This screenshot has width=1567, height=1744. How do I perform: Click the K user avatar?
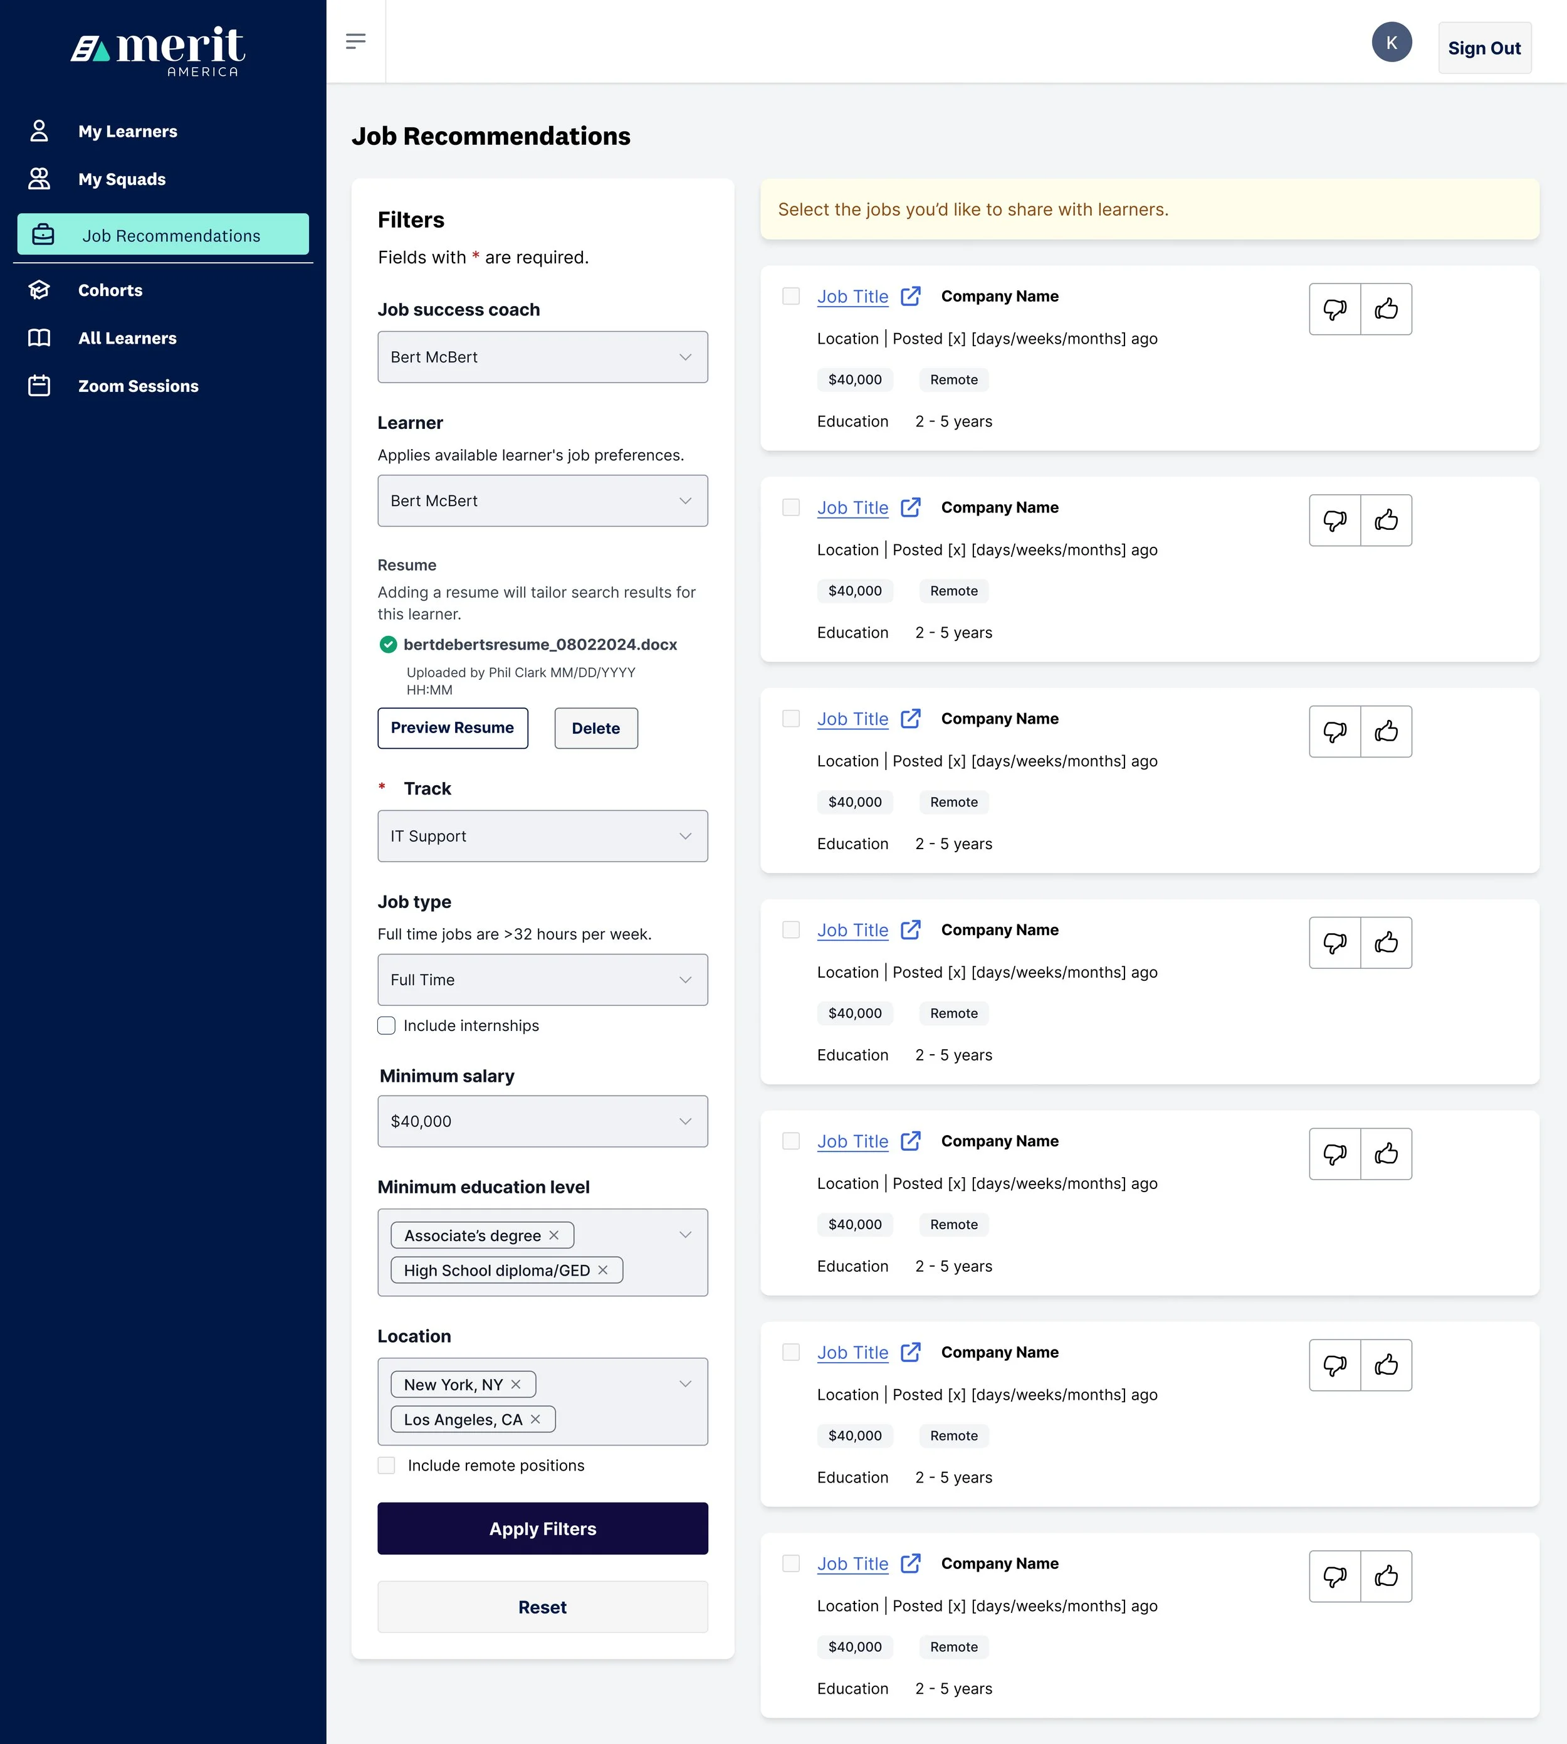point(1391,42)
